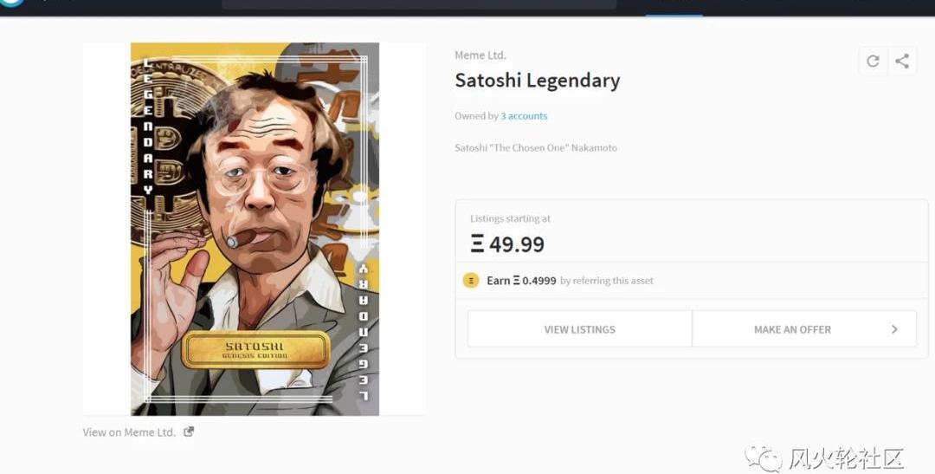The image size is (935, 474).
Task: Click the referring this asset earn text
Action: 607,281
